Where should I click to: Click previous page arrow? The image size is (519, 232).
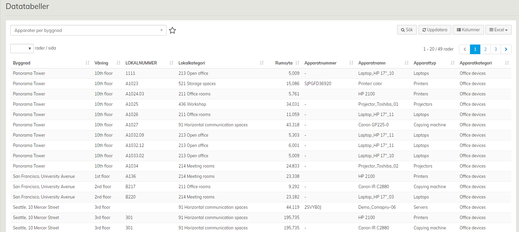coord(465,49)
